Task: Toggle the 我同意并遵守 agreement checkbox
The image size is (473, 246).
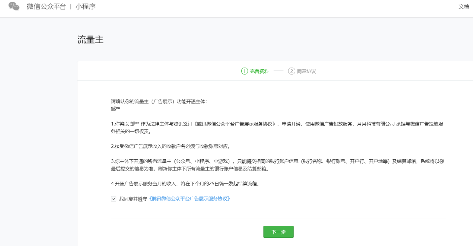Action: tap(114, 199)
